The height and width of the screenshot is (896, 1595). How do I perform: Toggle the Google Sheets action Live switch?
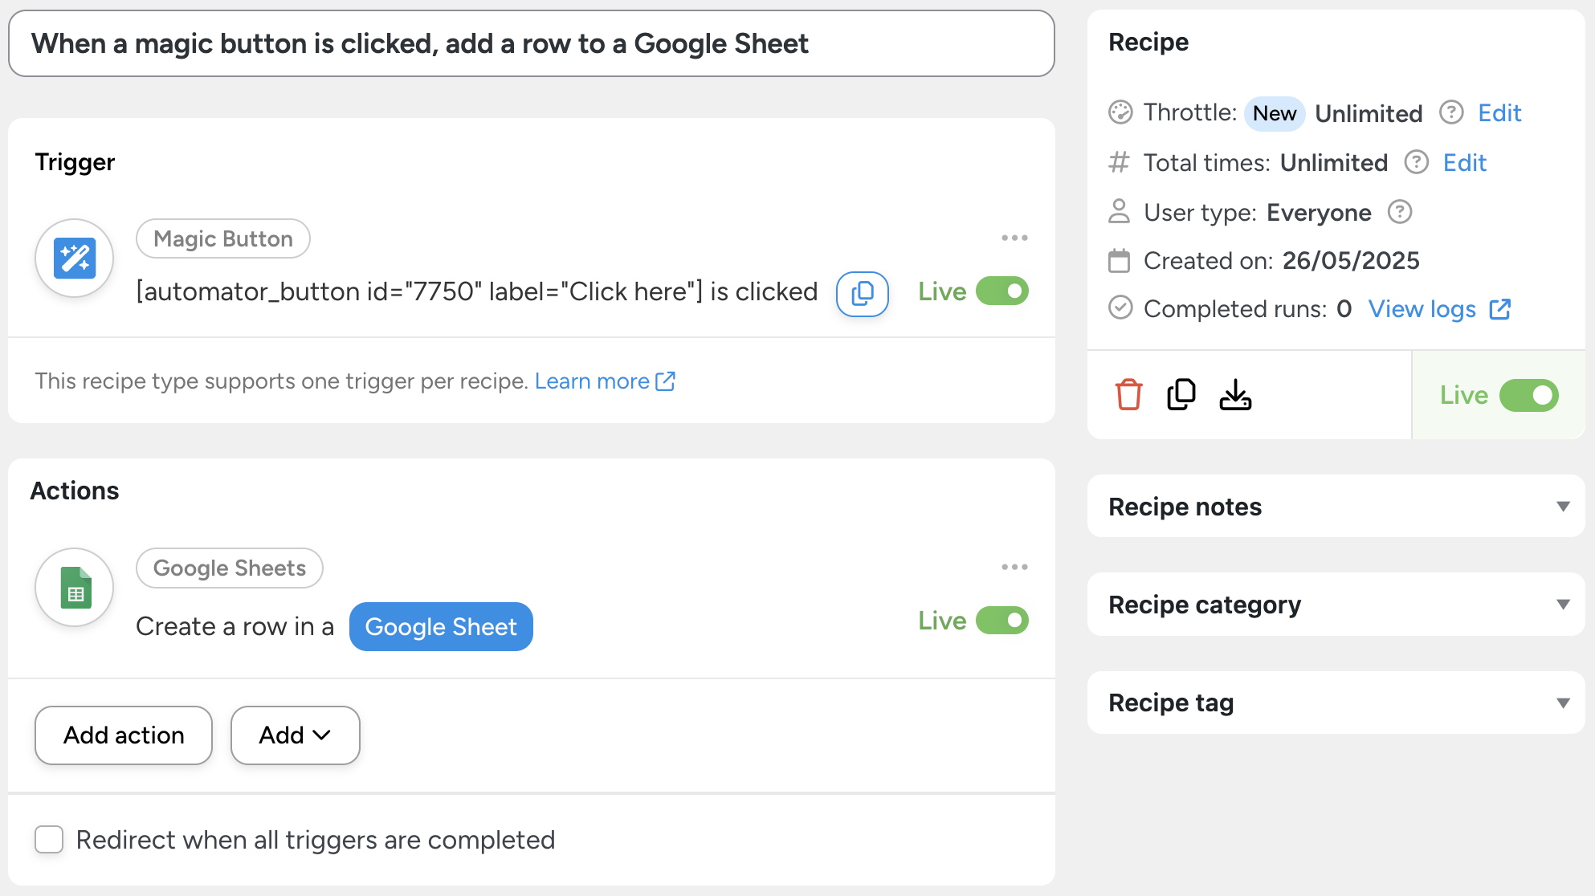click(1002, 621)
